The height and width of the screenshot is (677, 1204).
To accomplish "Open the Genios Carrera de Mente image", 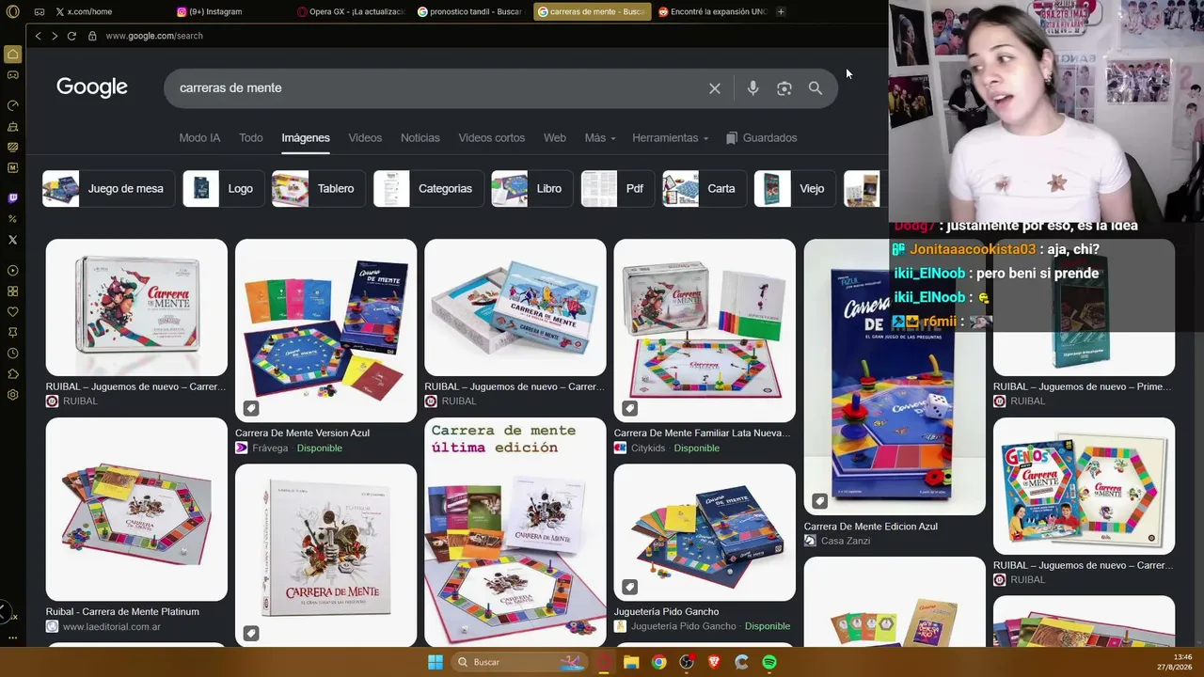I will [x=1084, y=486].
